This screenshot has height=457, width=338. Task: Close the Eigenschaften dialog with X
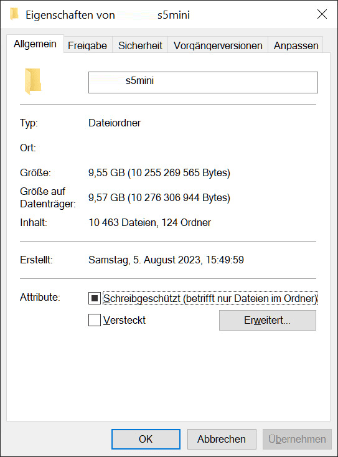(x=322, y=14)
